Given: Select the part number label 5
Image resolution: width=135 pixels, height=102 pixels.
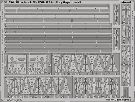Looking at the screenshot, I should coord(5,11).
